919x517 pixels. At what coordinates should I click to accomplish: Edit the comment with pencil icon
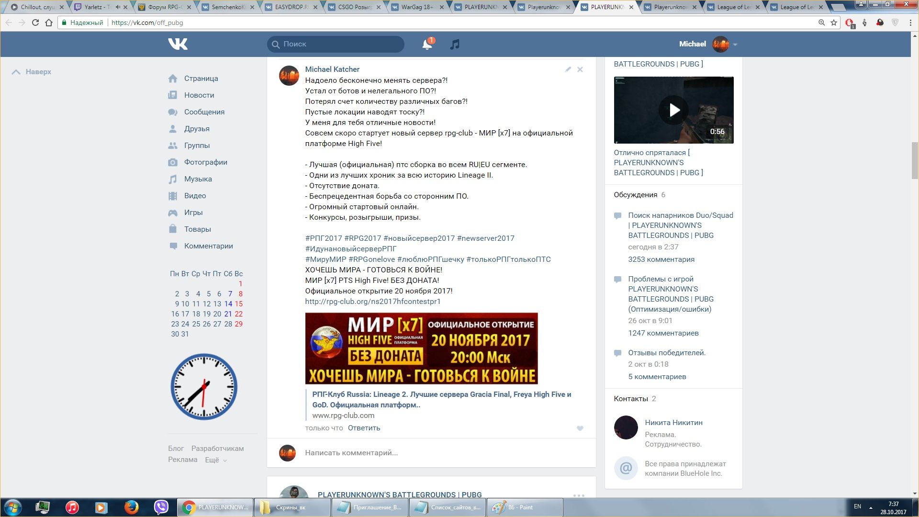click(x=568, y=69)
